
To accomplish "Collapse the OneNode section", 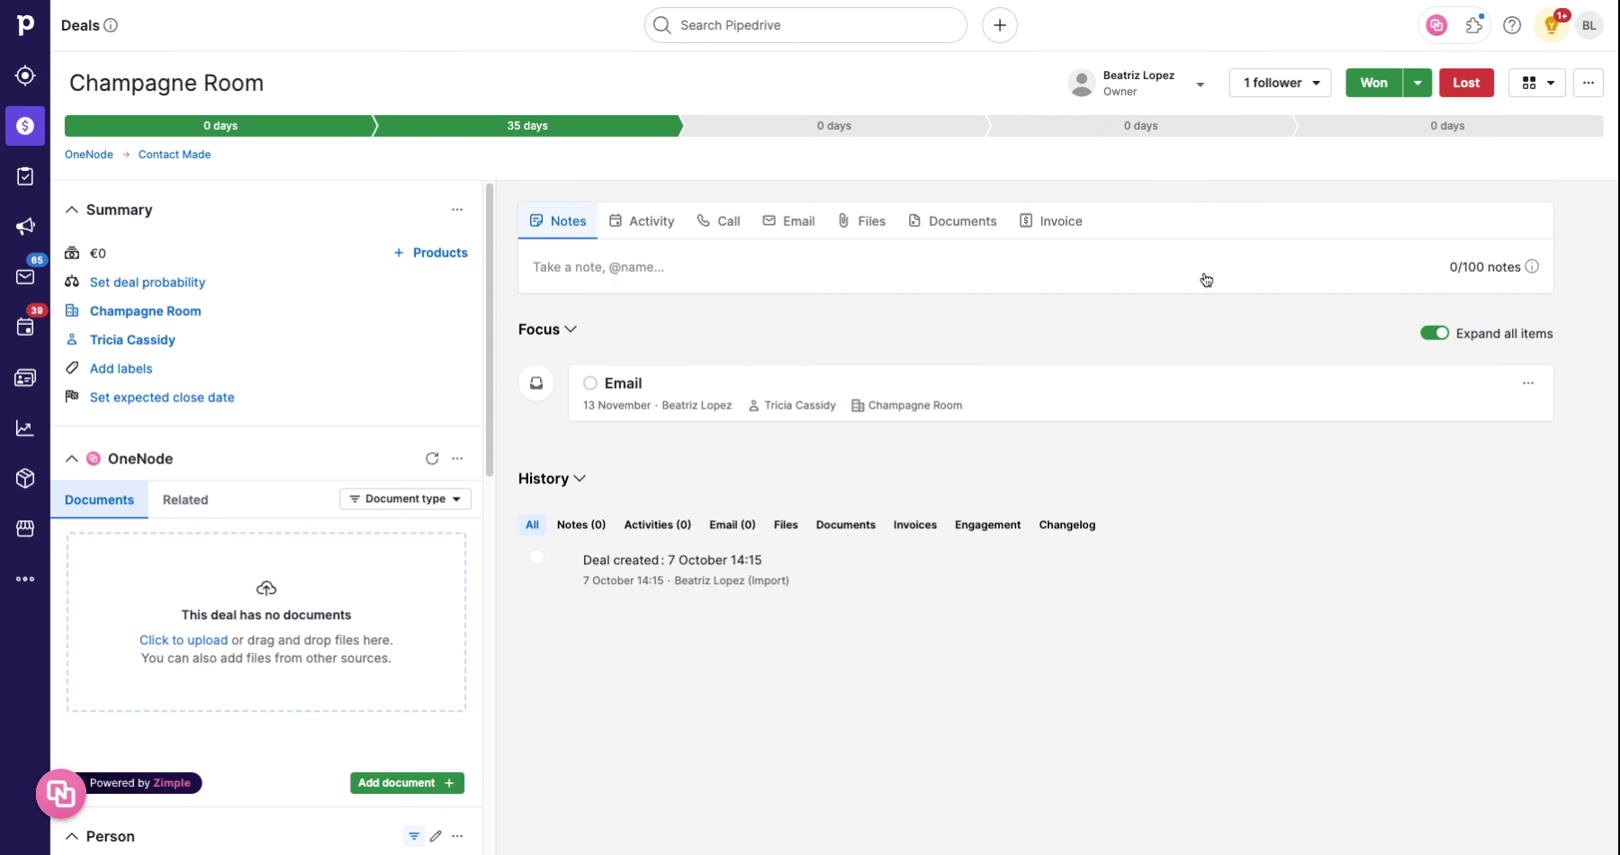I will [72, 458].
